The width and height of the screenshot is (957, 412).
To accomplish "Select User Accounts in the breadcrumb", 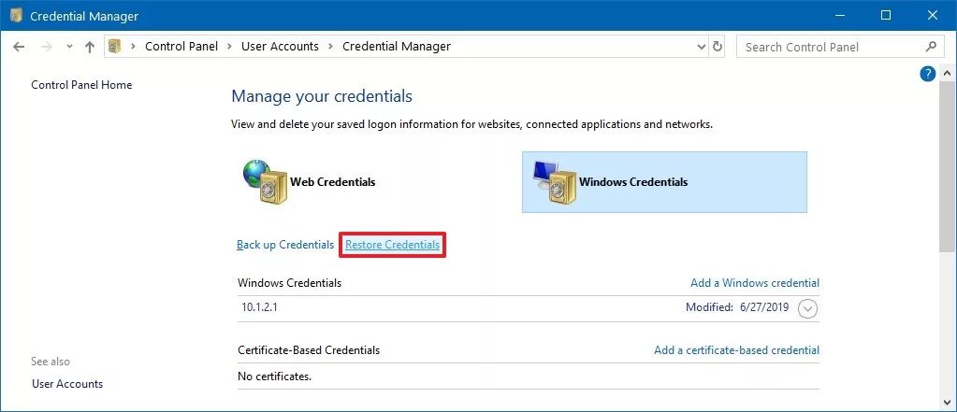I will coord(280,47).
